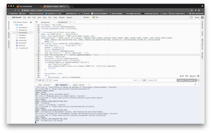
Task: Go to next search match arrow
Action: (141, 80)
